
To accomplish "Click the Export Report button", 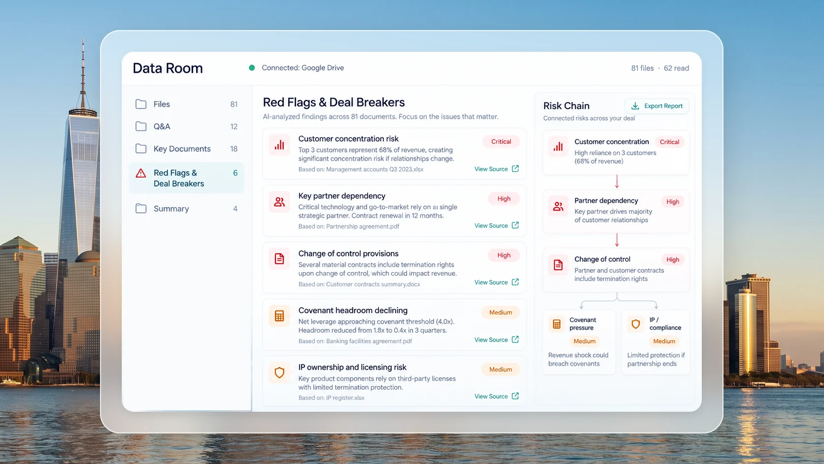I will (x=656, y=106).
